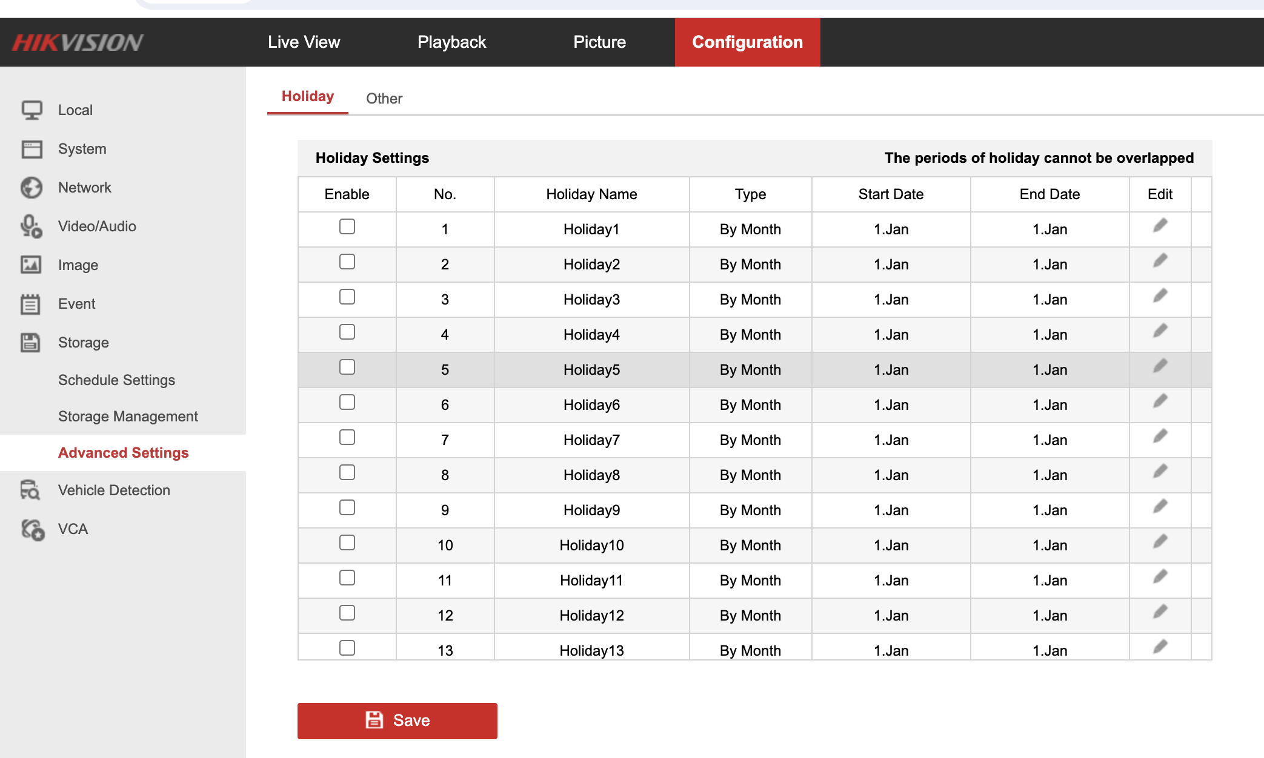Open the Playback top menu
The image size is (1264, 758).
(451, 42)
